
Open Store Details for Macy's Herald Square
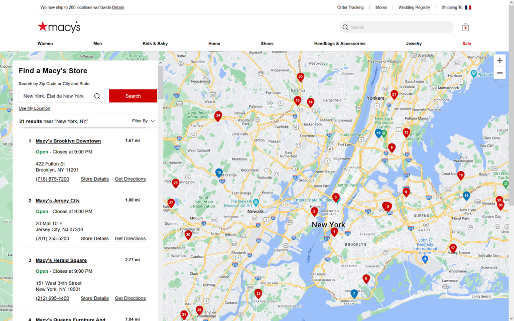point(94,298)
